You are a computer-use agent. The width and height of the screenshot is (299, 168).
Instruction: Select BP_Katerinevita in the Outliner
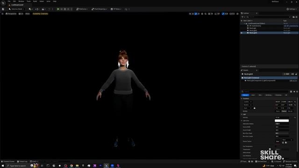pyautogui.click(x=255, y=26)
